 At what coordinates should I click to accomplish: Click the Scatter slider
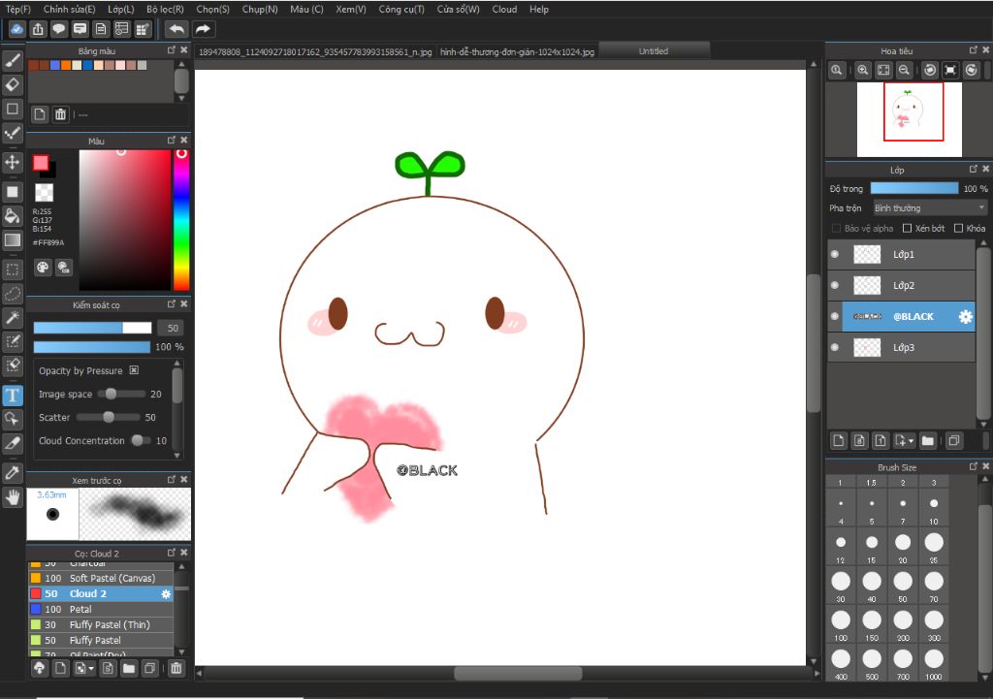click(x=109, y=417)
